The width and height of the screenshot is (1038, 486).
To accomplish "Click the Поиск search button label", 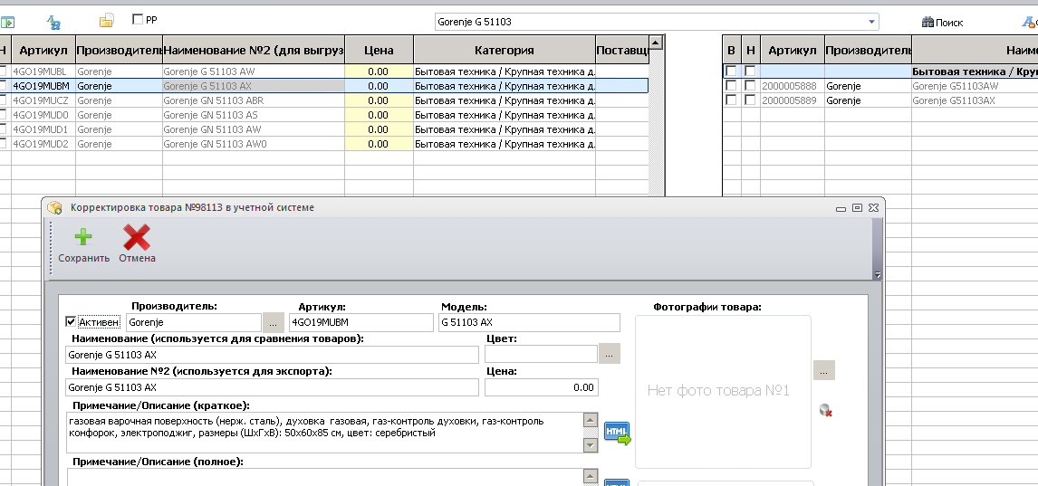I will [949, 23].
